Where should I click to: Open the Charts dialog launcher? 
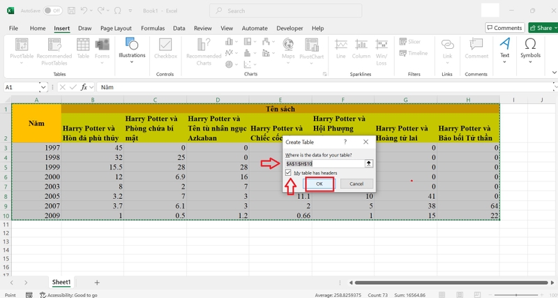[324, 74]
